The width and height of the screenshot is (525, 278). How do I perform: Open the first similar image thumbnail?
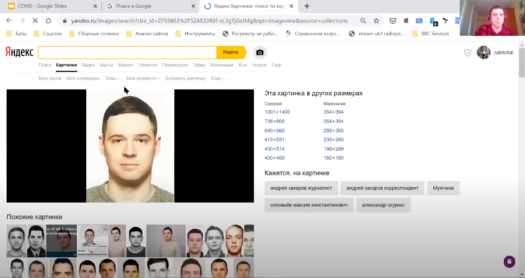pos(16,241)
